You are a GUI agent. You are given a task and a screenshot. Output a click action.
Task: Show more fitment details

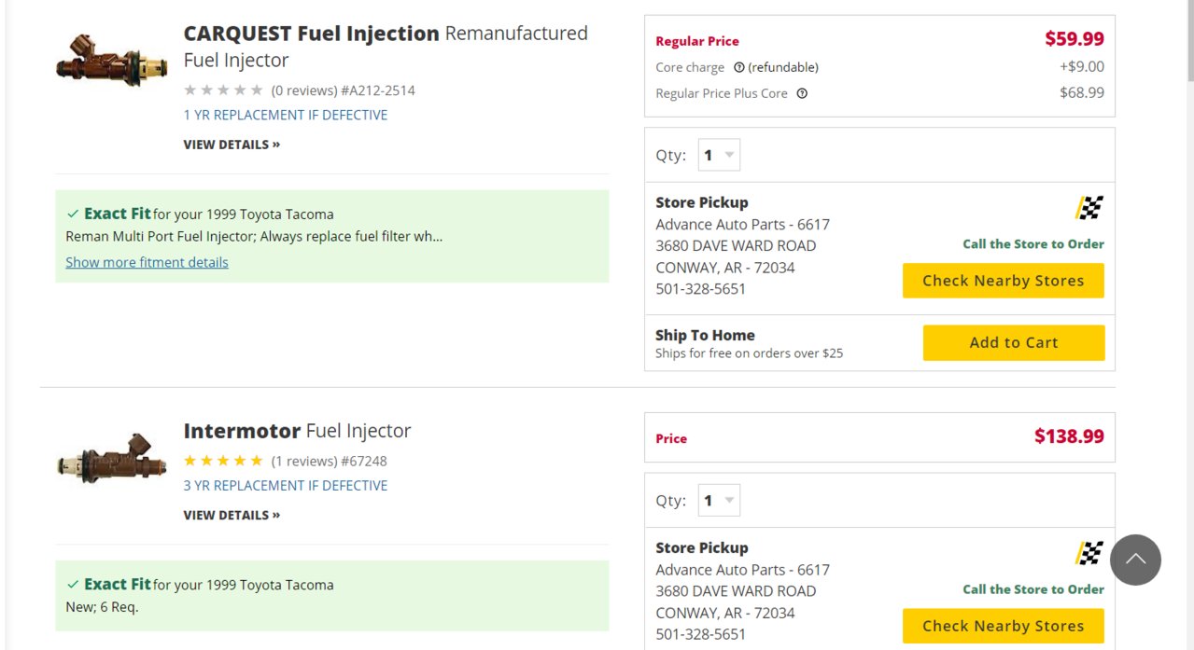147,262
